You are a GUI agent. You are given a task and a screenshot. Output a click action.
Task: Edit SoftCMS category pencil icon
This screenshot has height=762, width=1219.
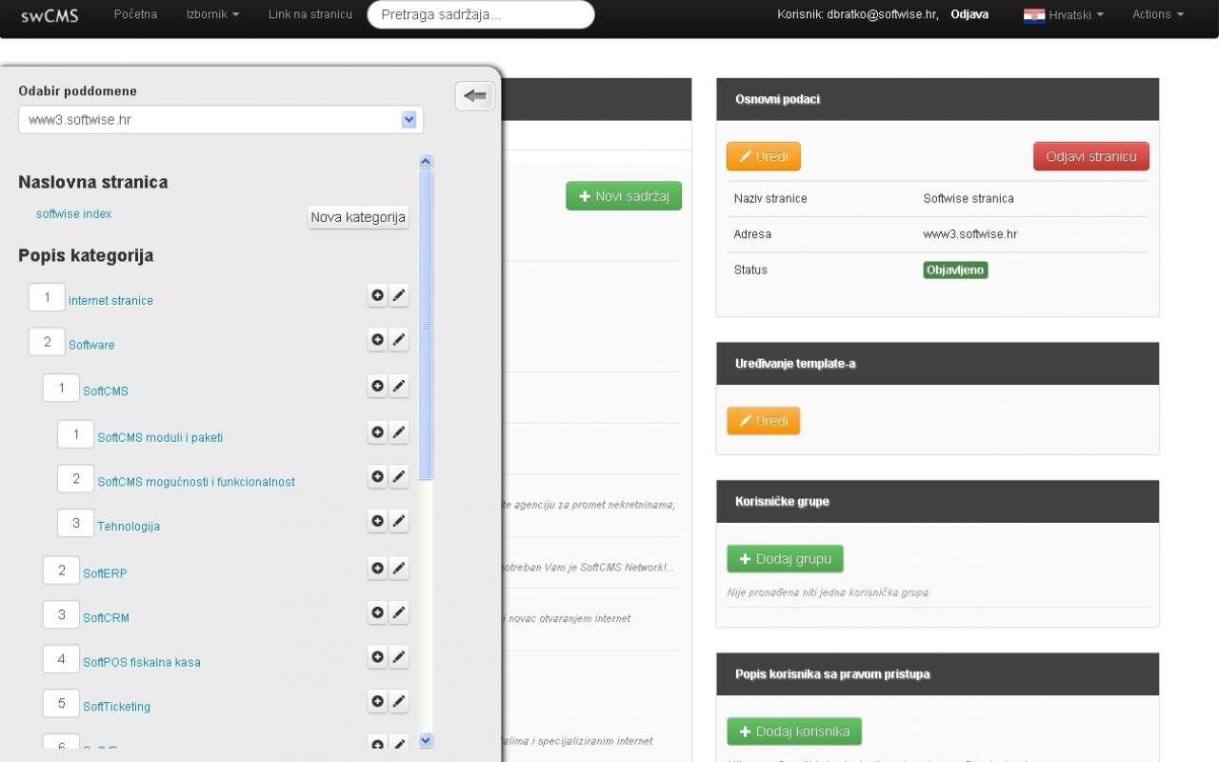[x=399, y=386]
